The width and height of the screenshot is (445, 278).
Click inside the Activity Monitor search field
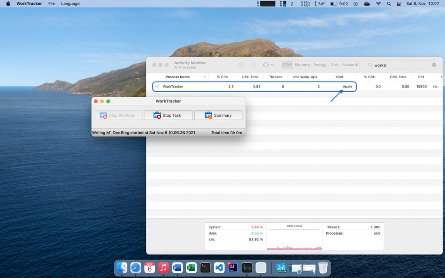400,64
